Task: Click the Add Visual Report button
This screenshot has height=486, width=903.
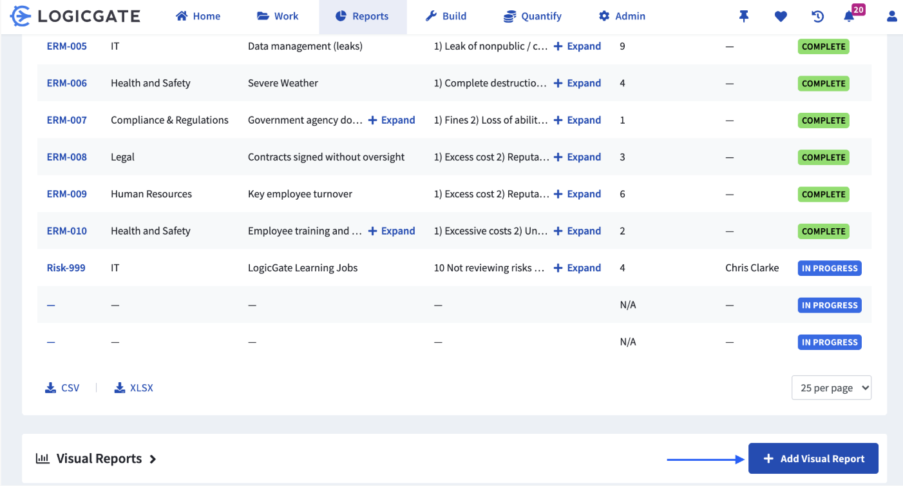Action: 813,459
